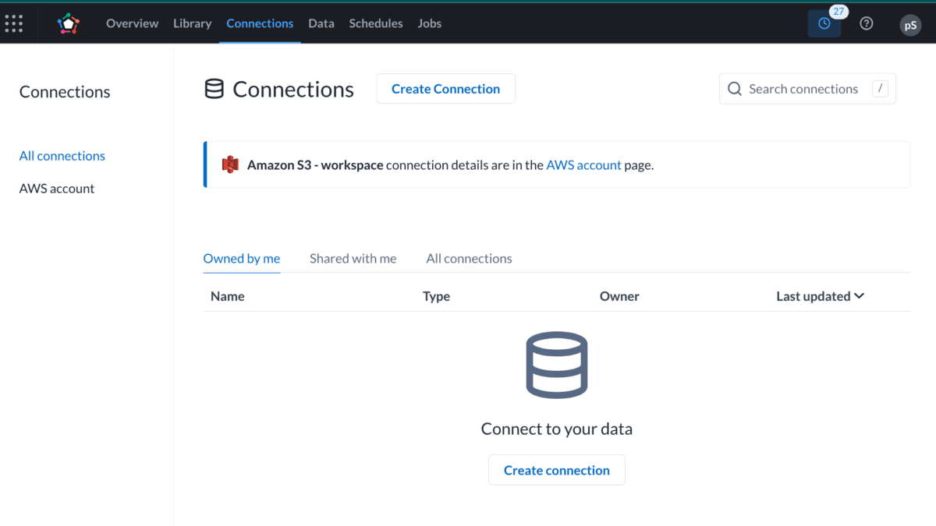Switch to the Shared with me tab
The width and height of the screenshot is (936, 526).
[353, 258]
